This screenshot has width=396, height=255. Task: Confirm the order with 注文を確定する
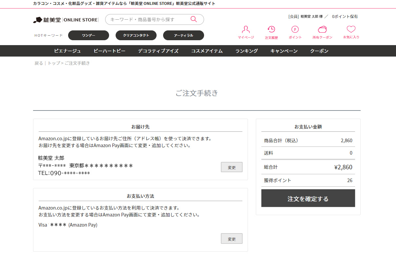pos(308,198)
